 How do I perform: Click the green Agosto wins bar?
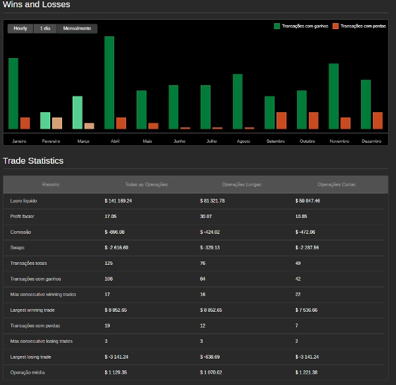tap(238, 102)
